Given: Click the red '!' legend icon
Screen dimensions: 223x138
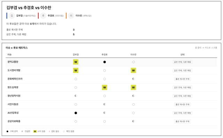Looking at the screenshot, I should point(49,131).
